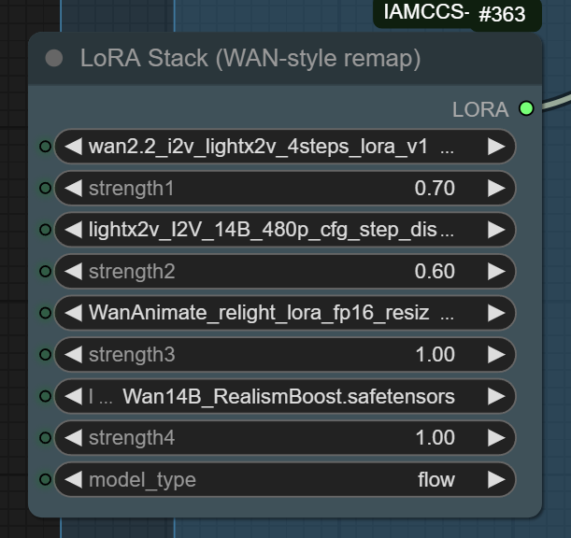
Task: Decrease strength2 with its left arrow
Action: pos(71,272)
